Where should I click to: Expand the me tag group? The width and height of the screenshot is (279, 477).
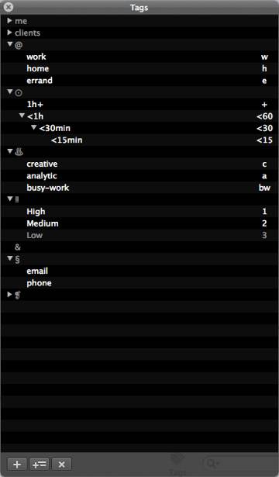(x=10, y=21)
